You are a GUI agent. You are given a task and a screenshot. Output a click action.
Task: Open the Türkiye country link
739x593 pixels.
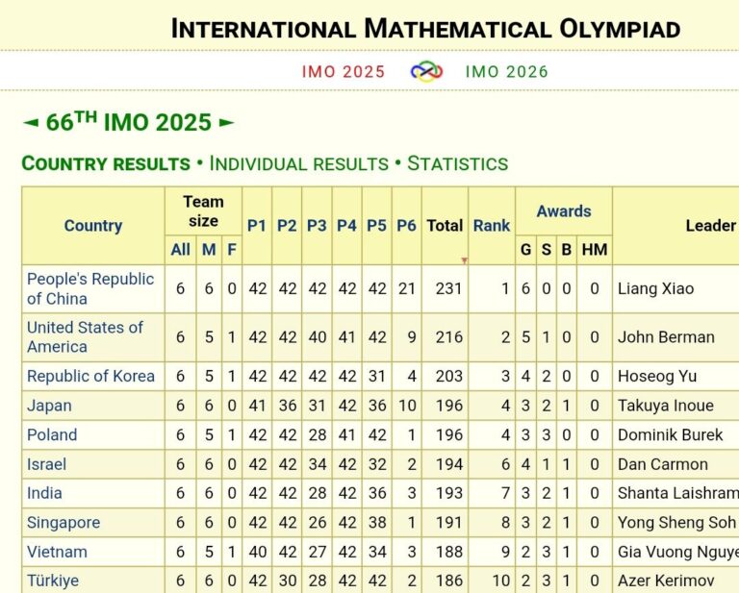click(x=53, y=581)
